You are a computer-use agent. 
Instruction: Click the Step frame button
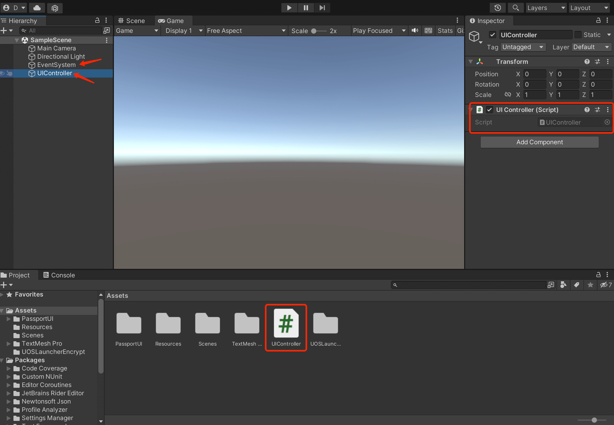[x=322, y=8]
